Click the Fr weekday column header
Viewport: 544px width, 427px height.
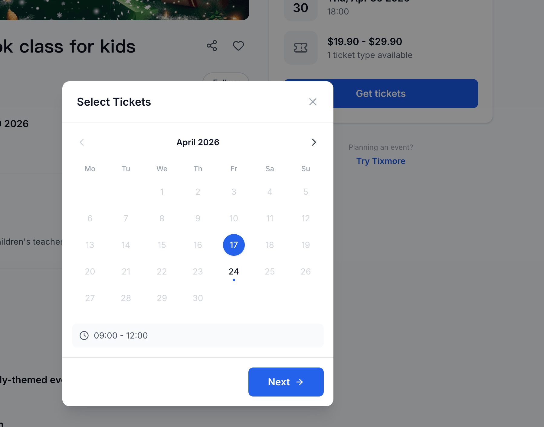[x=234, y=169]
